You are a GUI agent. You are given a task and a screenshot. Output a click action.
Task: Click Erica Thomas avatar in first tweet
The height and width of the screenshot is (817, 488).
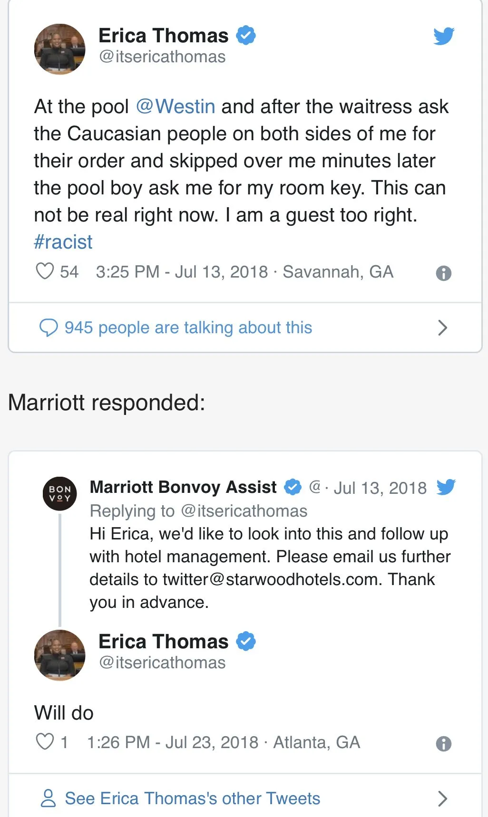click(60, 49)
